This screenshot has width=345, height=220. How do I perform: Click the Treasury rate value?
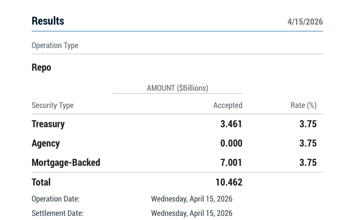pyautogui.click(x=308, y=124)
